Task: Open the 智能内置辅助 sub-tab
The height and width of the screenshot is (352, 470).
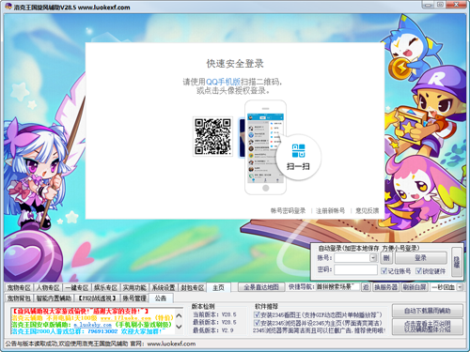Action: point(54,298)
